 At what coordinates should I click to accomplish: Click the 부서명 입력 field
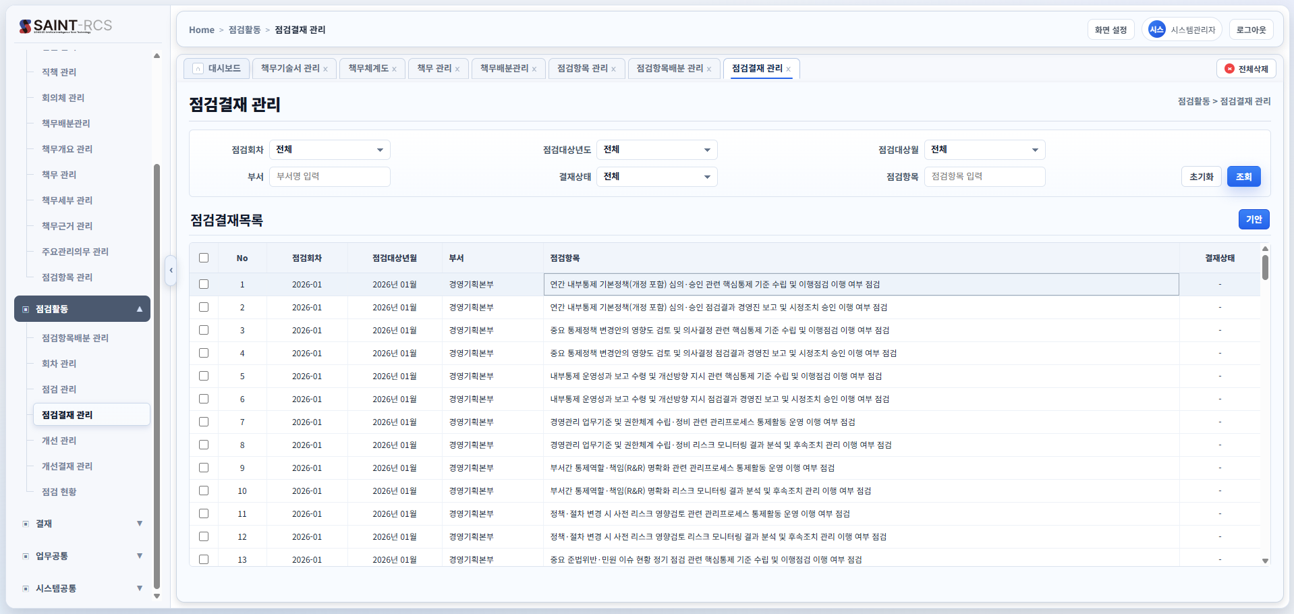pos(329,177)
